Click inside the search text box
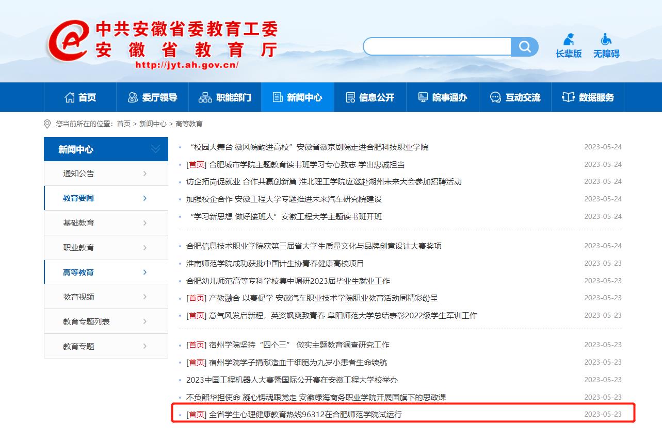The height and width of the screenshot is (428, 662). pos(437,47)
